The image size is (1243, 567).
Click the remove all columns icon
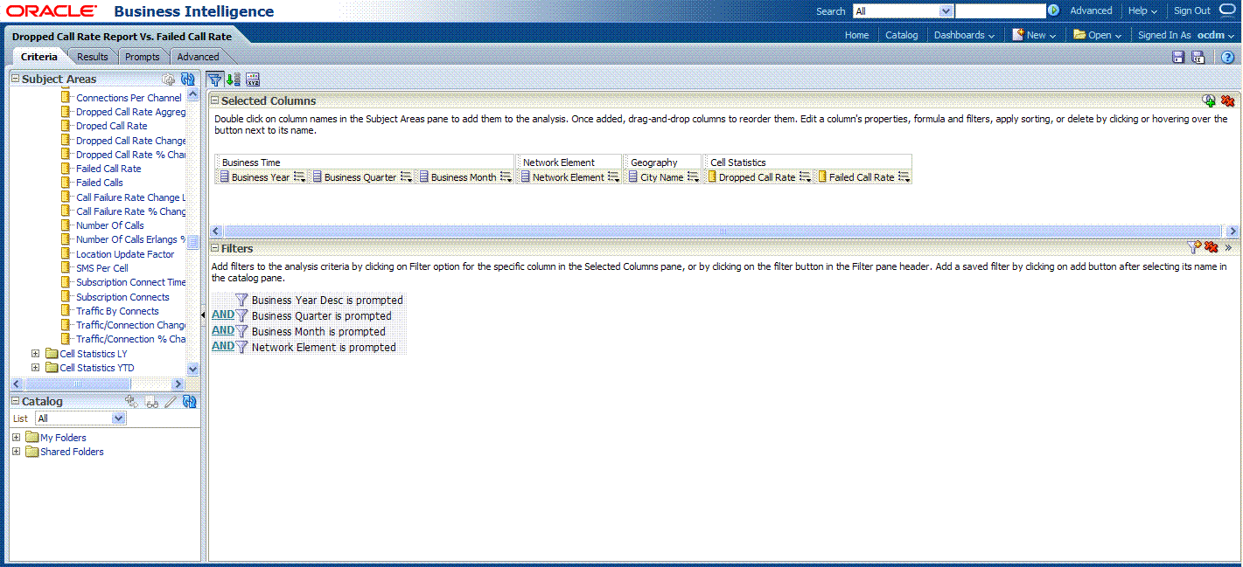1227,101
